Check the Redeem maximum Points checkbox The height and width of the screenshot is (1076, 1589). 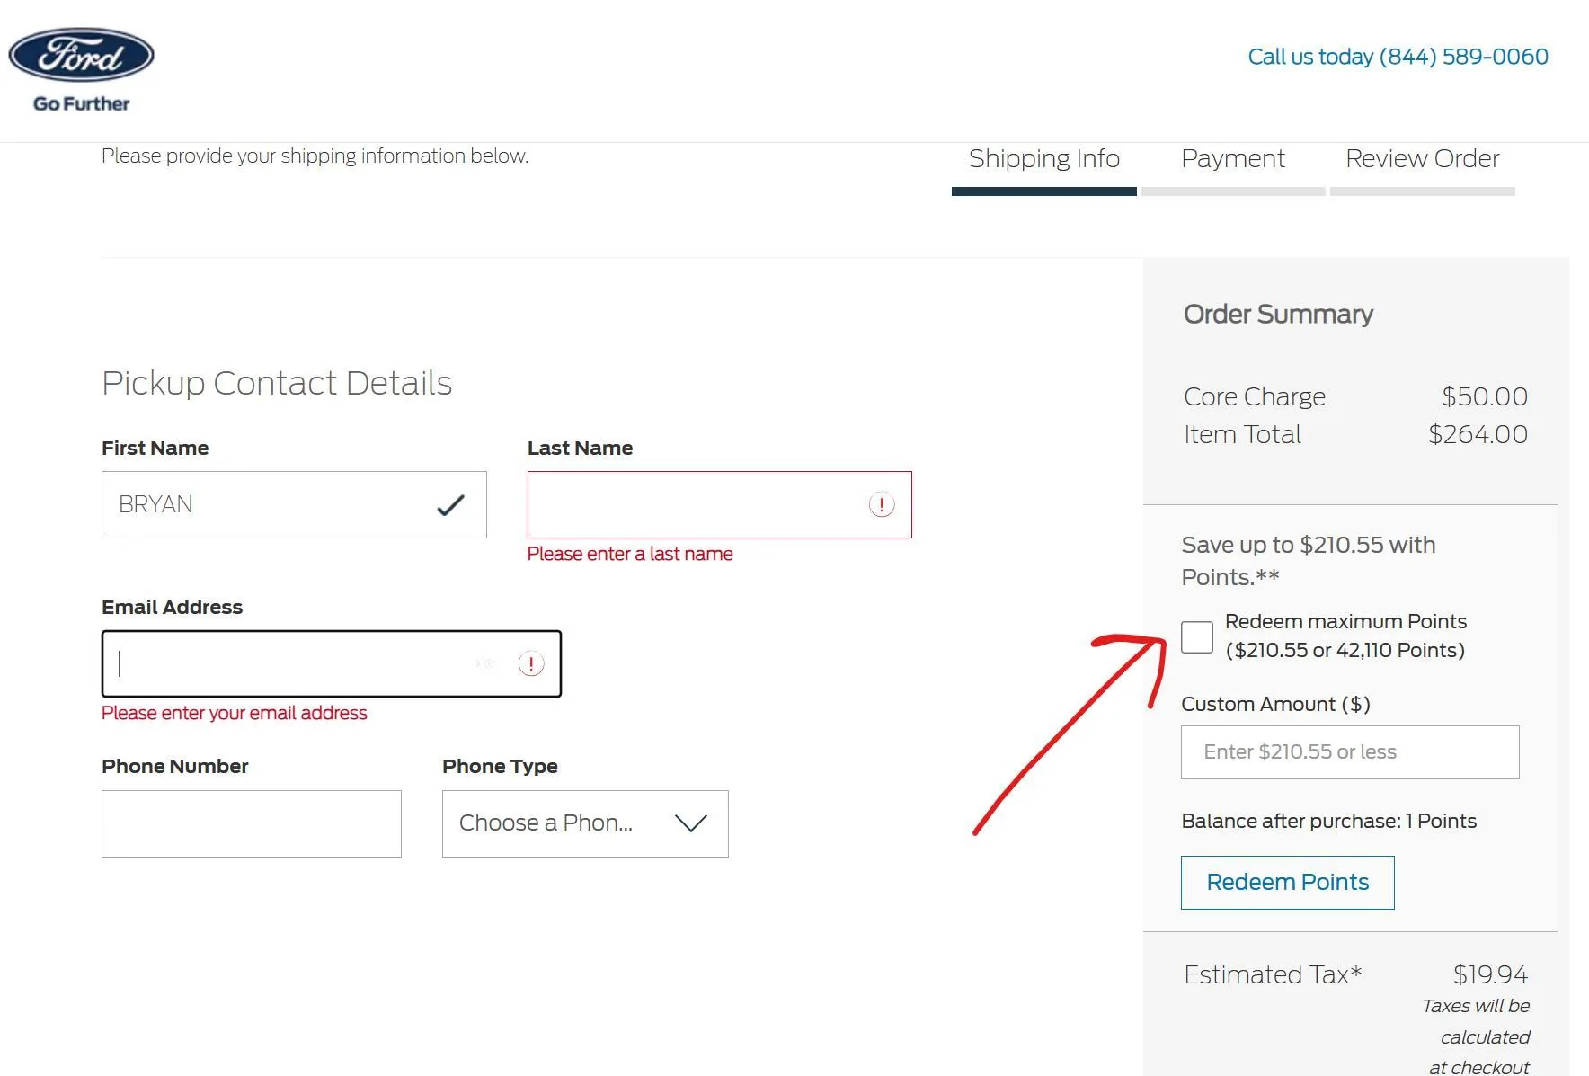click(x=1197, y=636)
